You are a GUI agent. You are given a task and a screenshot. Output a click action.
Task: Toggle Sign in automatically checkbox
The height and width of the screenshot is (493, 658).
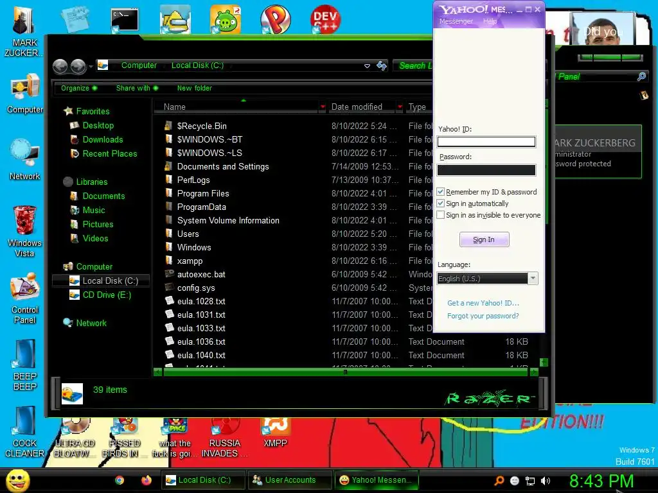point(440,203)
